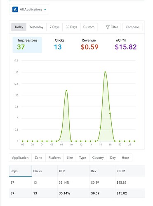
Task: Select the Today date range tab
Action: tap(19, 27)
